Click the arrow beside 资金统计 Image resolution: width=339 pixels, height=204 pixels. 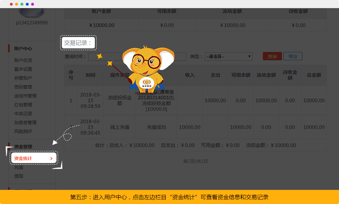click(51, 158)
